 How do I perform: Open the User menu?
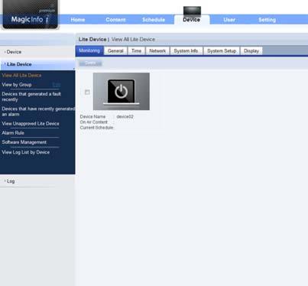click(229, 20)
